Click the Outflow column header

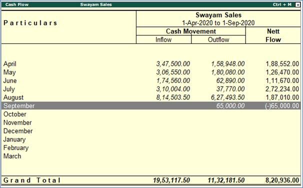point(218,39)
